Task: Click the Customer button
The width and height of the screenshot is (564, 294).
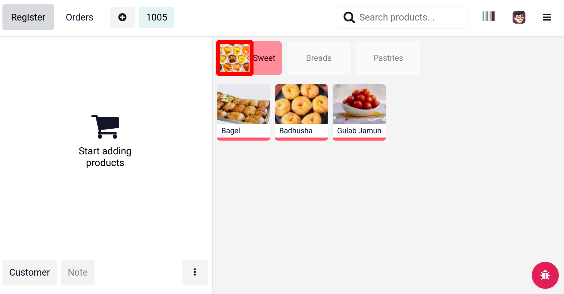Action: pyautogui.click(x=30, y=272)
